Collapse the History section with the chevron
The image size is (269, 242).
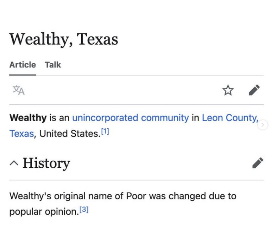pyautogui.click(x=14, y=163)
